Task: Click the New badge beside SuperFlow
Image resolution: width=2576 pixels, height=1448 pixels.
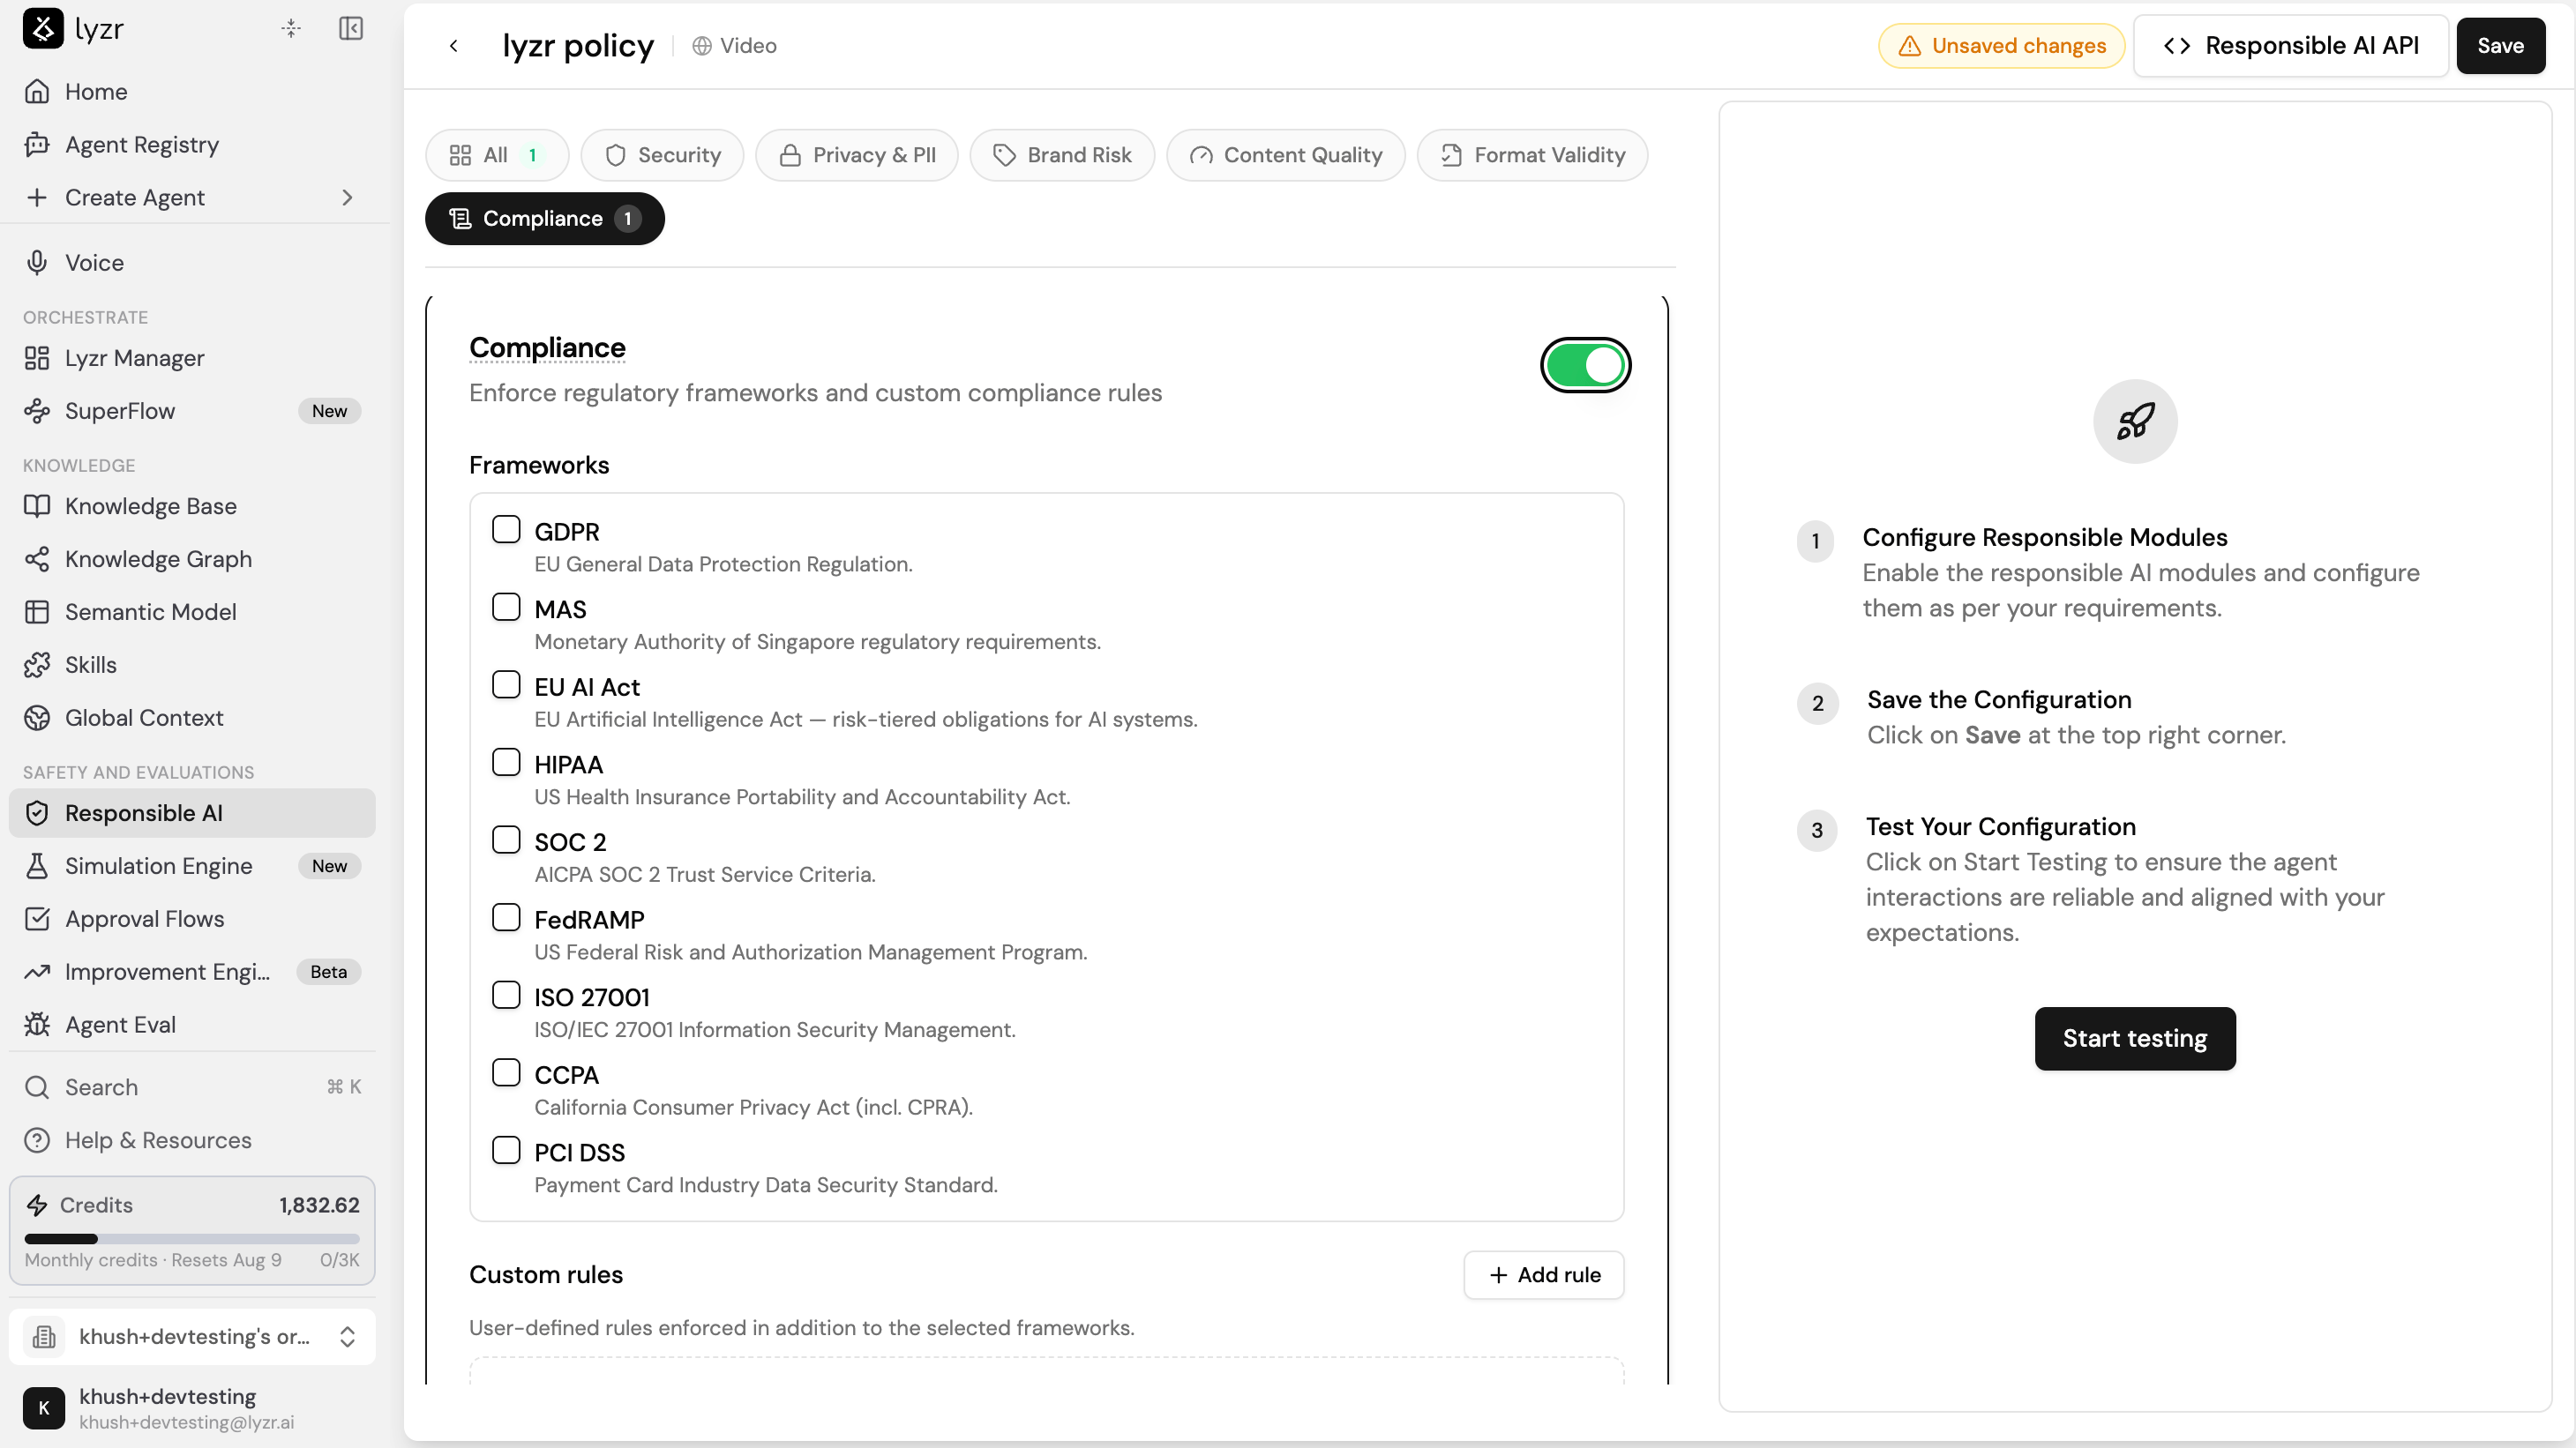Action: (329, 411)
